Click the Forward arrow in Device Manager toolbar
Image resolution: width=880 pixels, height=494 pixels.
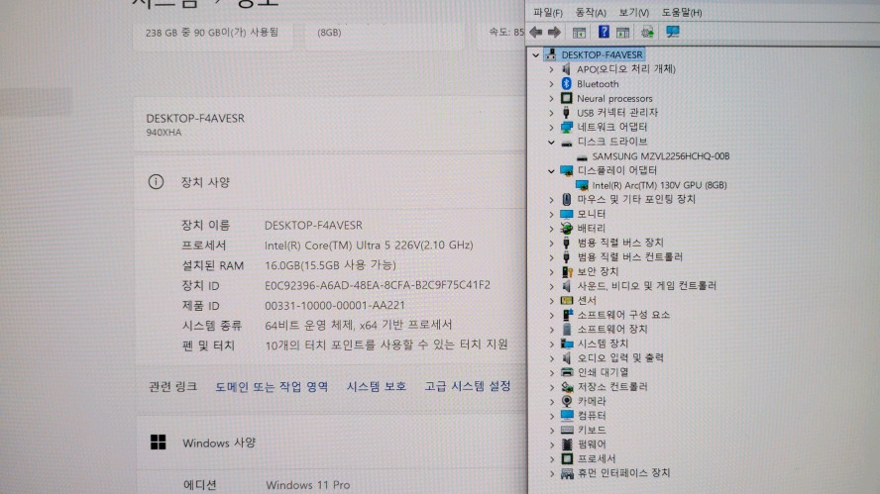coord(555,32)
